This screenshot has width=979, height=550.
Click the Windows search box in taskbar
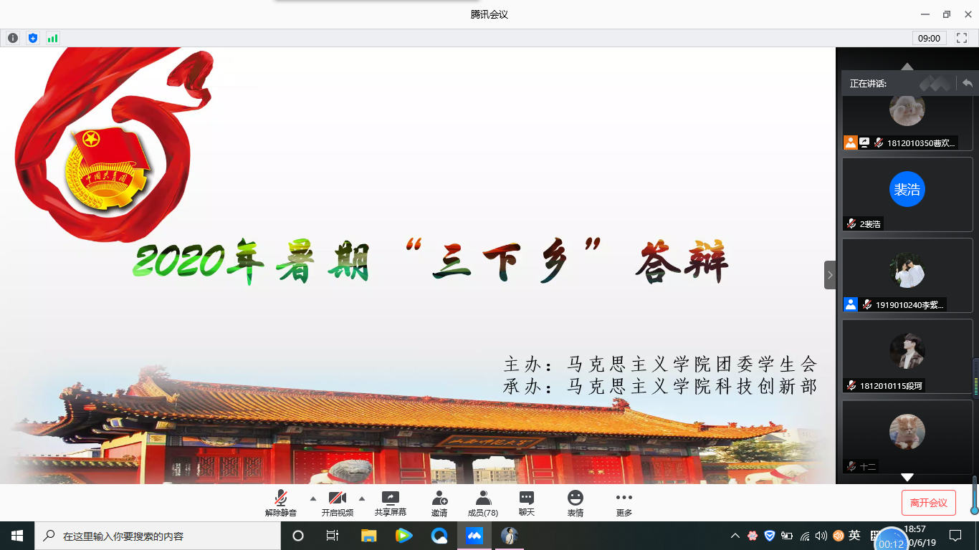158,536
